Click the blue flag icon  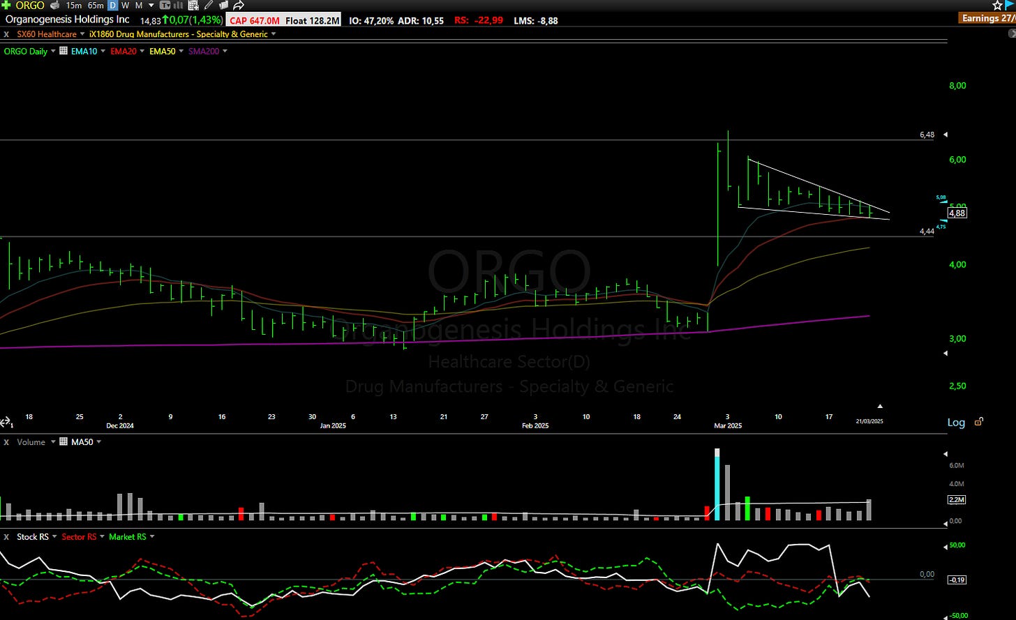point(1010,5)
